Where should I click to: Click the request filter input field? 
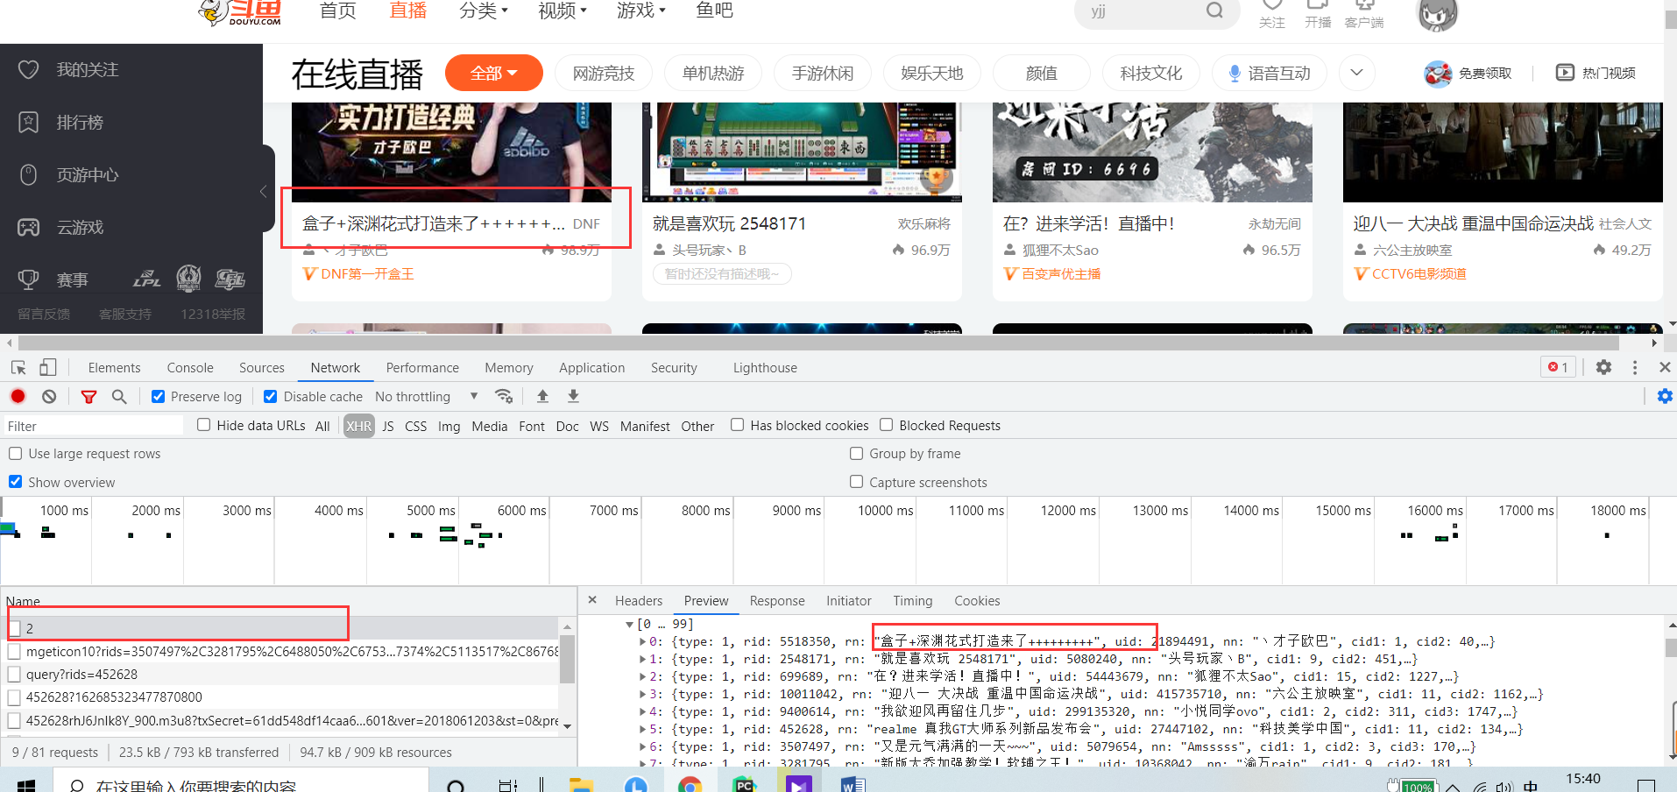[92, 426]
